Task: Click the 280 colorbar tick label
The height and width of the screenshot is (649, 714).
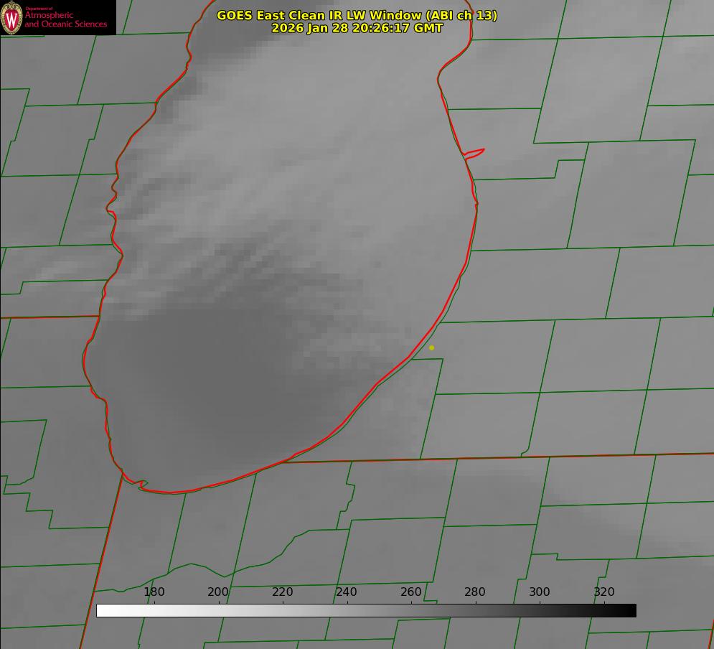Action: tap(475, 592)
